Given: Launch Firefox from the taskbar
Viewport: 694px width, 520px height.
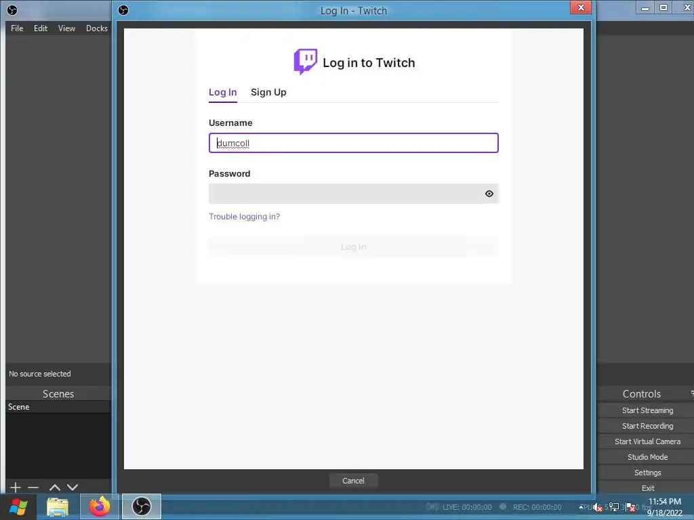Looking at the screenshot, I should (100, 506).
